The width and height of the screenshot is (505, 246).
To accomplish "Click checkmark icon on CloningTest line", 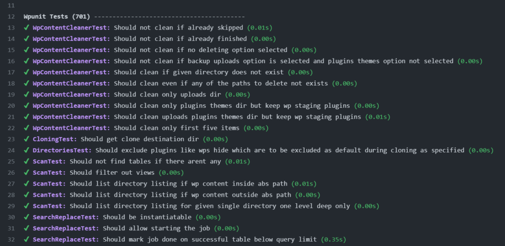I will (27, 139).
